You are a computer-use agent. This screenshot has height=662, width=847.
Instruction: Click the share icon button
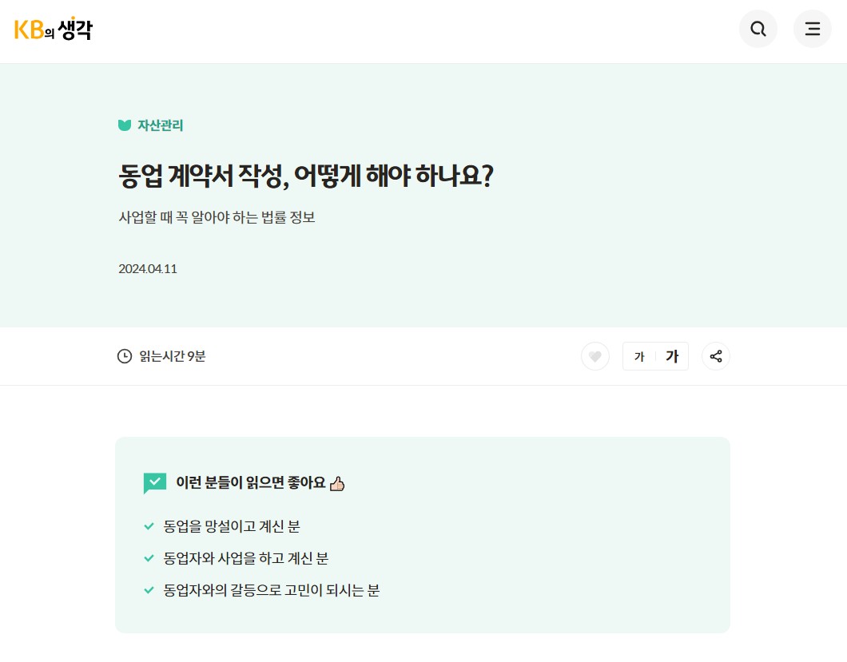[716, 356]
